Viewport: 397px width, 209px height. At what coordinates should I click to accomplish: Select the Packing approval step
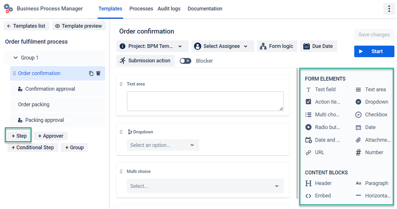57,120
